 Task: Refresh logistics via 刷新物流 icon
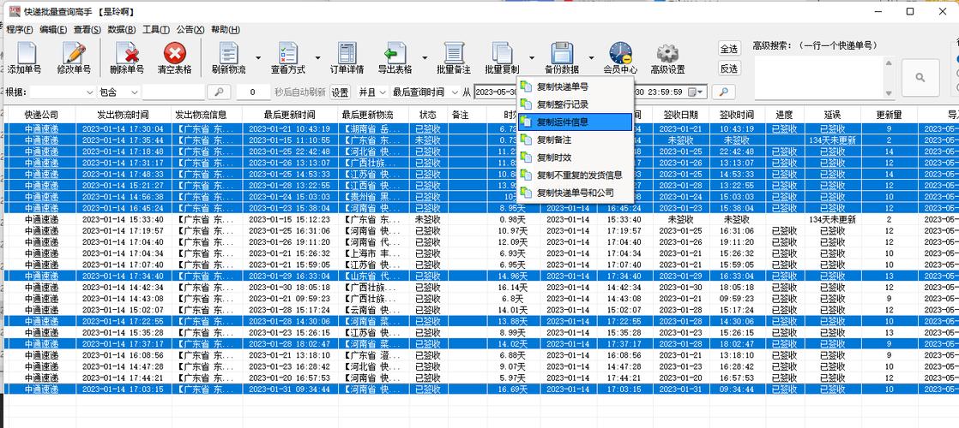tap(229, 58)
